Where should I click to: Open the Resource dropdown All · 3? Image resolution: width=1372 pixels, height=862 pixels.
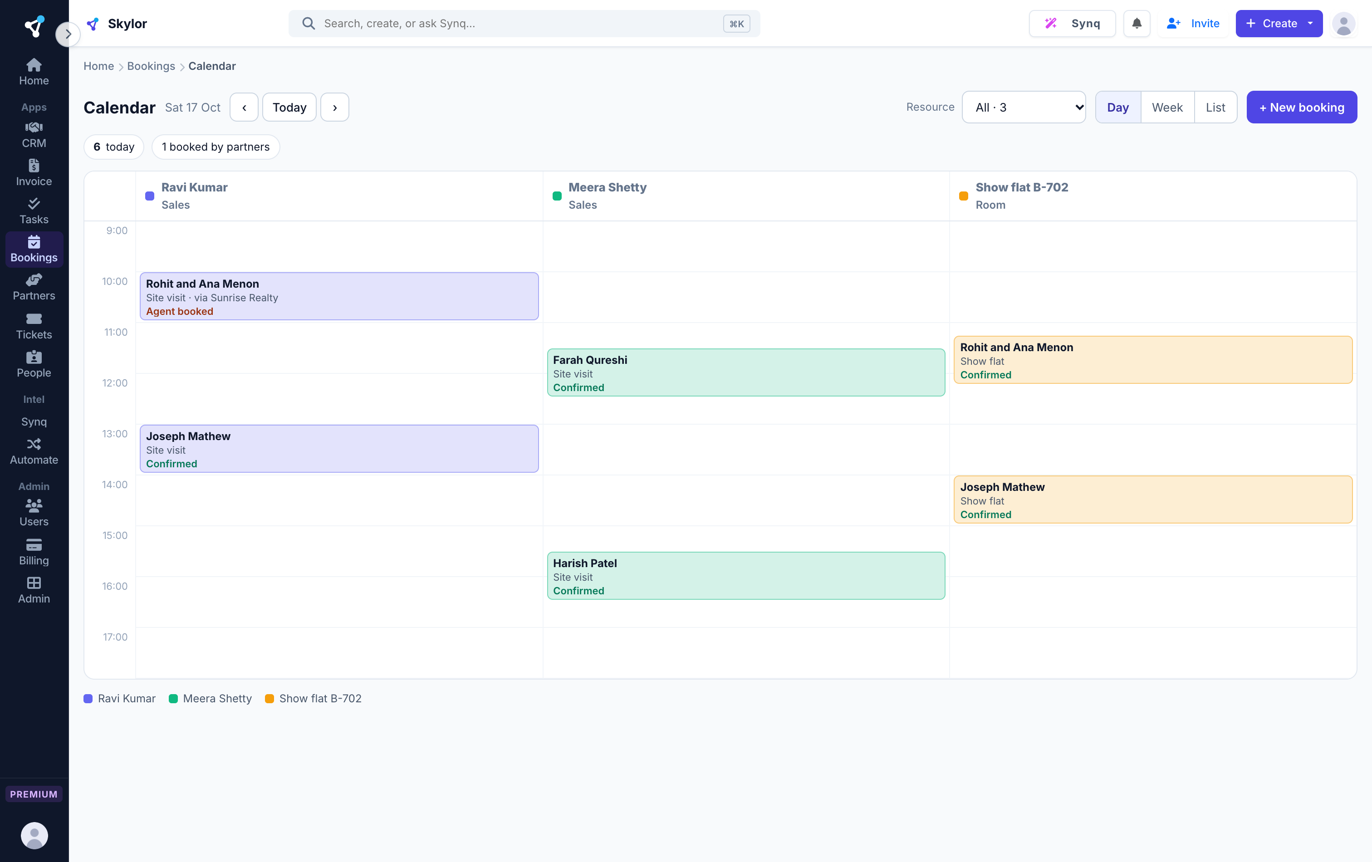coord(1023,107)
